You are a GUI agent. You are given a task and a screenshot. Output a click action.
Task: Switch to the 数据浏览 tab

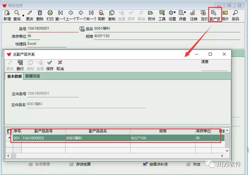click(32, 76)
